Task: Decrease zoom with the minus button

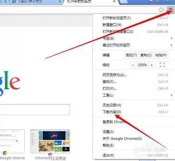Action: click(x=133, y=65)
